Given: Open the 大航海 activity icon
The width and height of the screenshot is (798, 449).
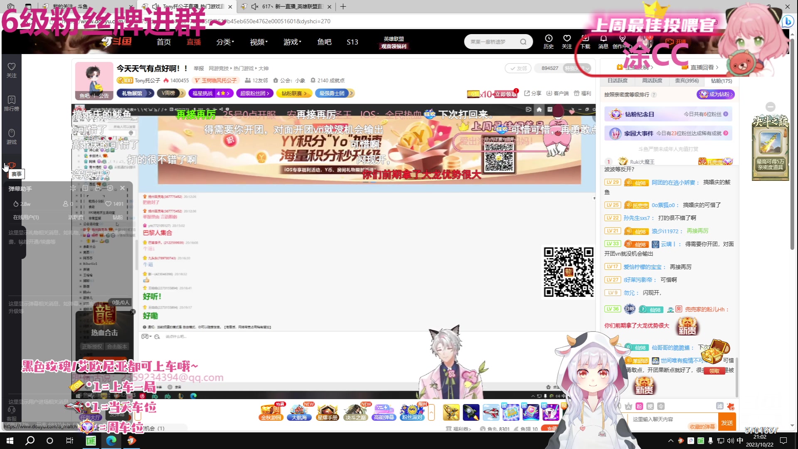Looking at the screenshot, I should [299, 412].
